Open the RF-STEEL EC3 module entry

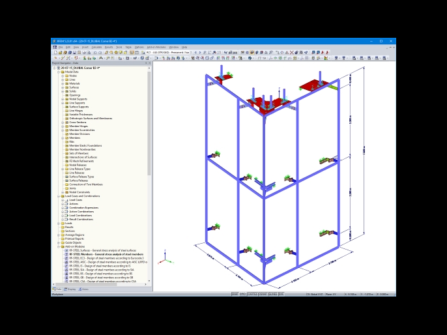point(106,258)
